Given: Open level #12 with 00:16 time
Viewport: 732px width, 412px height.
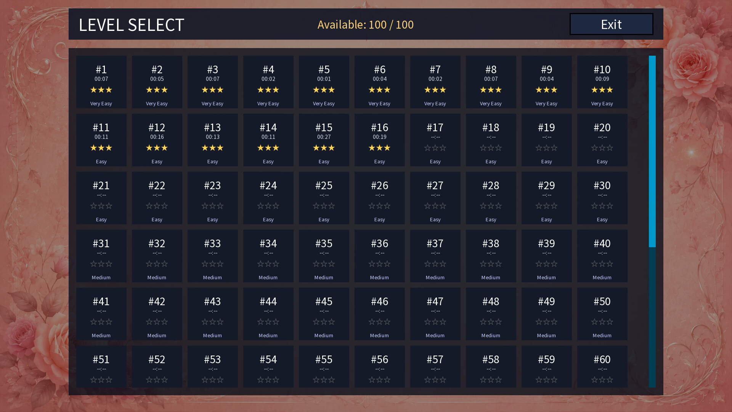Looking at the screenshot, I should click(x=157, y=140).
